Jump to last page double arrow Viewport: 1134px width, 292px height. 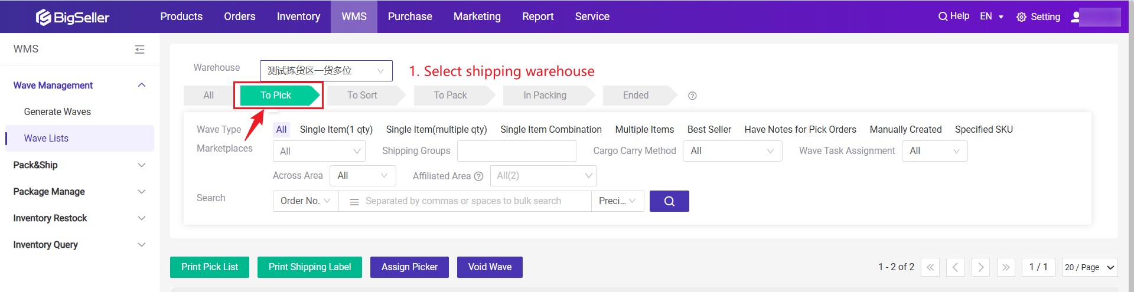coord(1006,267)
